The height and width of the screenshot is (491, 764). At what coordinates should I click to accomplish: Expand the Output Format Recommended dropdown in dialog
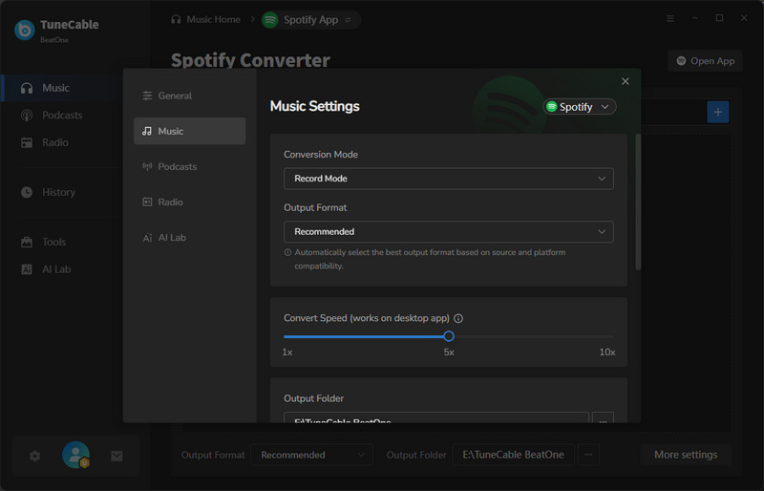[448, 231]
